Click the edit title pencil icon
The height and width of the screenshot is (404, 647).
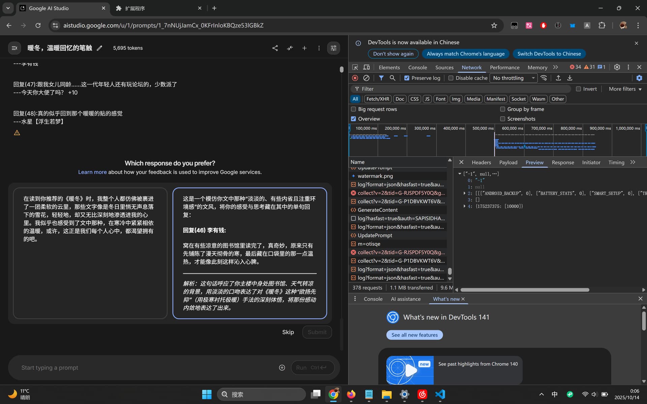[99, 48]
